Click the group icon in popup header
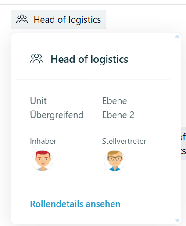 (x=36, y=59)
